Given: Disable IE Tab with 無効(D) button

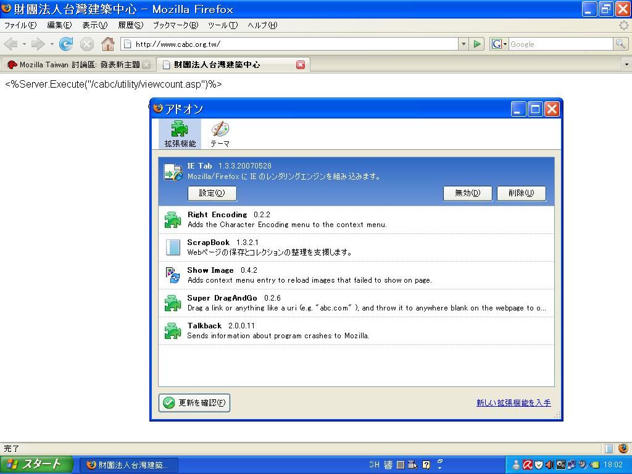Looking at the screenshot, I should (x=467, y=193).
